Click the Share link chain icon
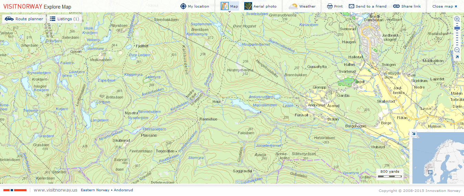Viewport: 464px width, 196px height. click(x=396, y=6)
